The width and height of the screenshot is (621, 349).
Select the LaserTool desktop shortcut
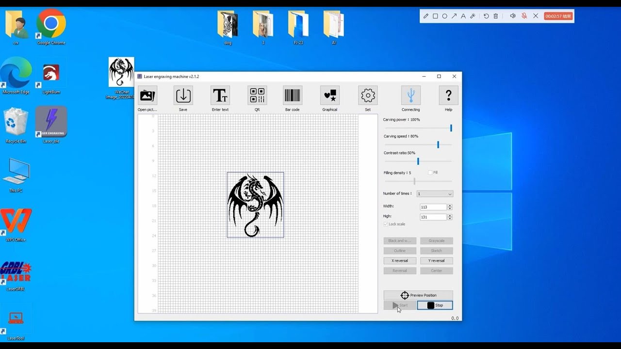click(x=16, y=324)
